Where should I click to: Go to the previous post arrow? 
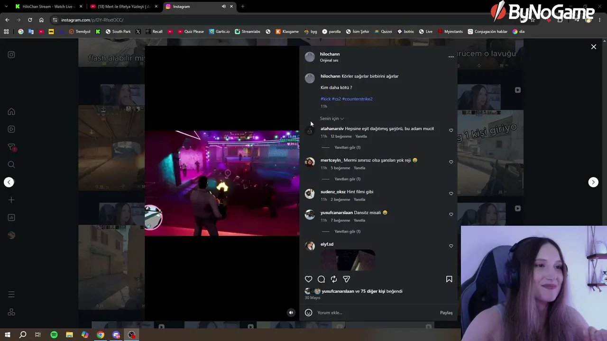click(9, 182)
